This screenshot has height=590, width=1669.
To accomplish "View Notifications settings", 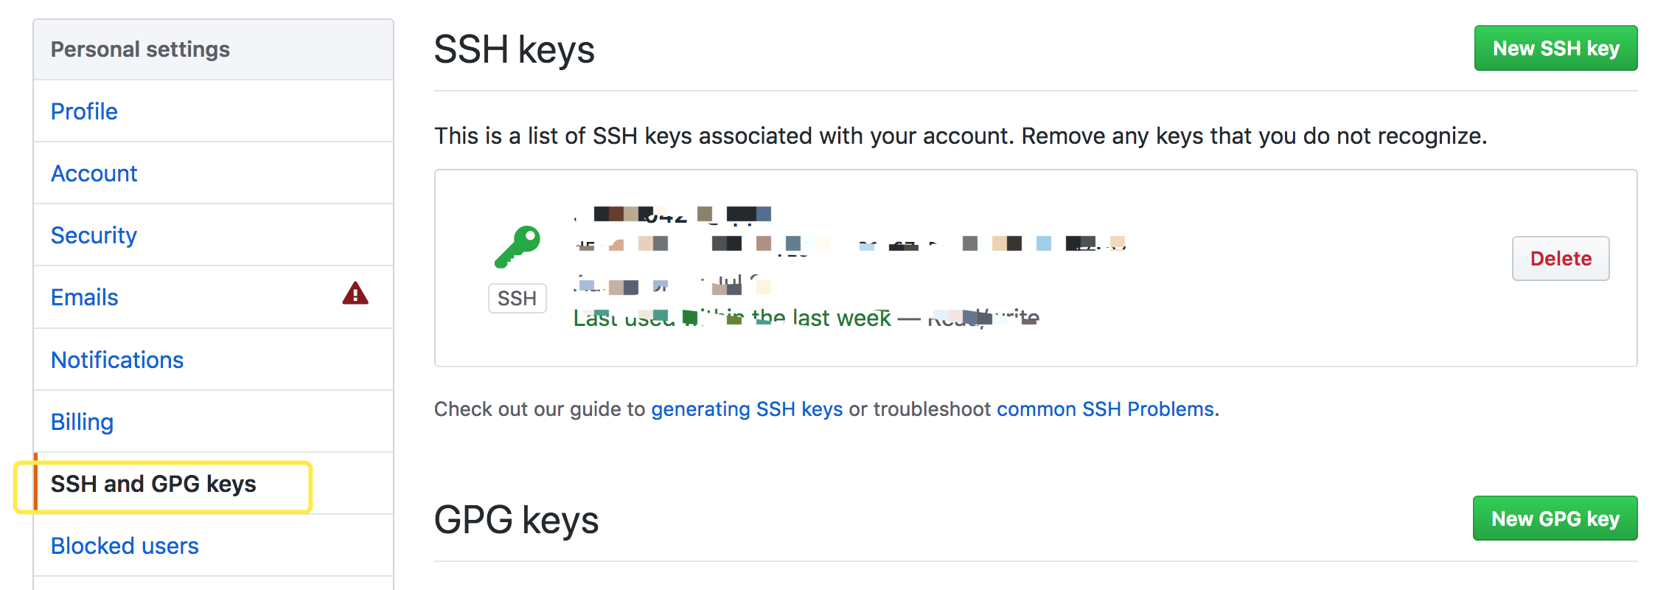I will click(x=117, y=359).
